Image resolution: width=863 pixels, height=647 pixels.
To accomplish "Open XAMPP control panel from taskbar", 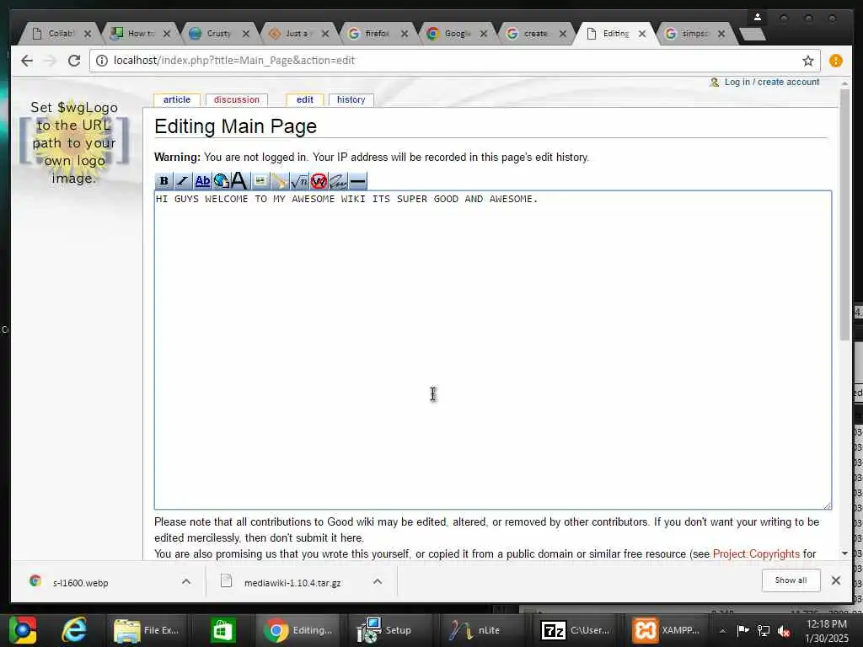I will (x=667, y=630).
